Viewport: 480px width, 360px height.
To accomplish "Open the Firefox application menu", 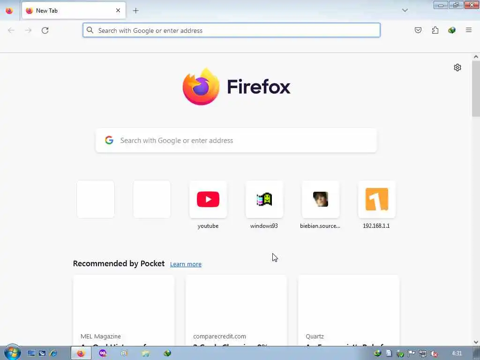I will pos(469,30).
